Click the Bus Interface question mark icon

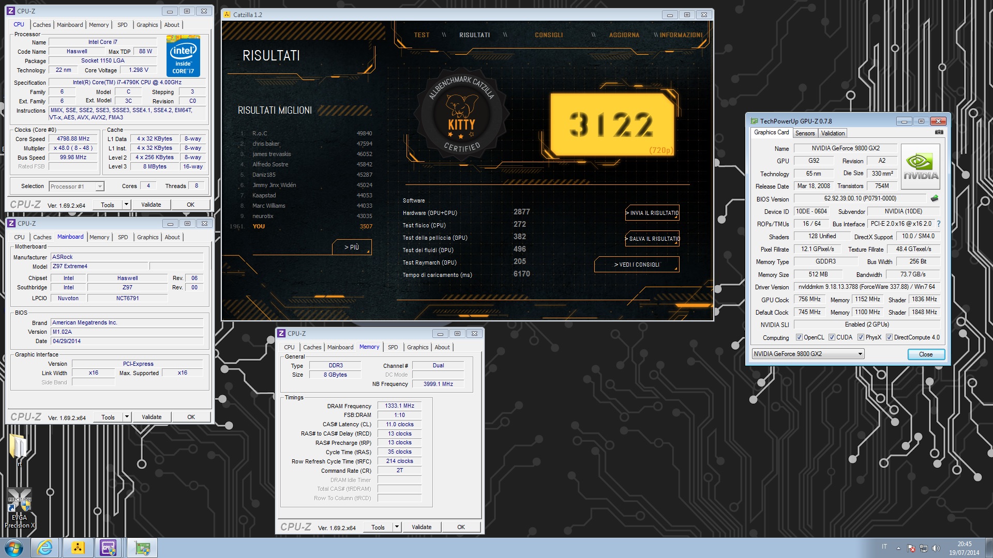938,224
